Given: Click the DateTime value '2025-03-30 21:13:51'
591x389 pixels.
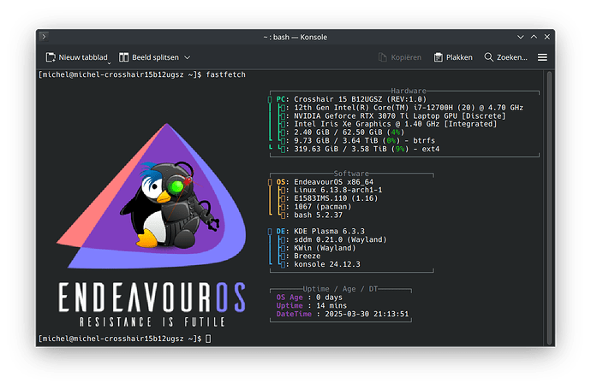Looking at the screenshot, I should tap(367, 314).
